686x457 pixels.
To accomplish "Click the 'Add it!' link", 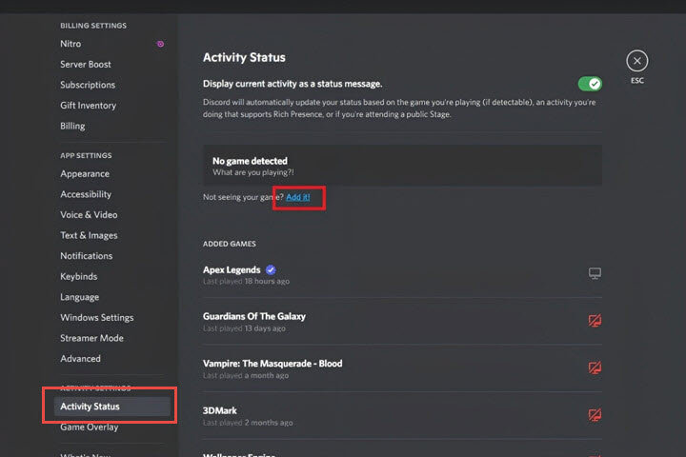I will [x=298, y=197].
